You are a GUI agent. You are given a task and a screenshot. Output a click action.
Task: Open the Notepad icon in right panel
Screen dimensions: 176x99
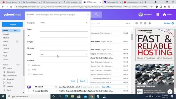(145, 23)
